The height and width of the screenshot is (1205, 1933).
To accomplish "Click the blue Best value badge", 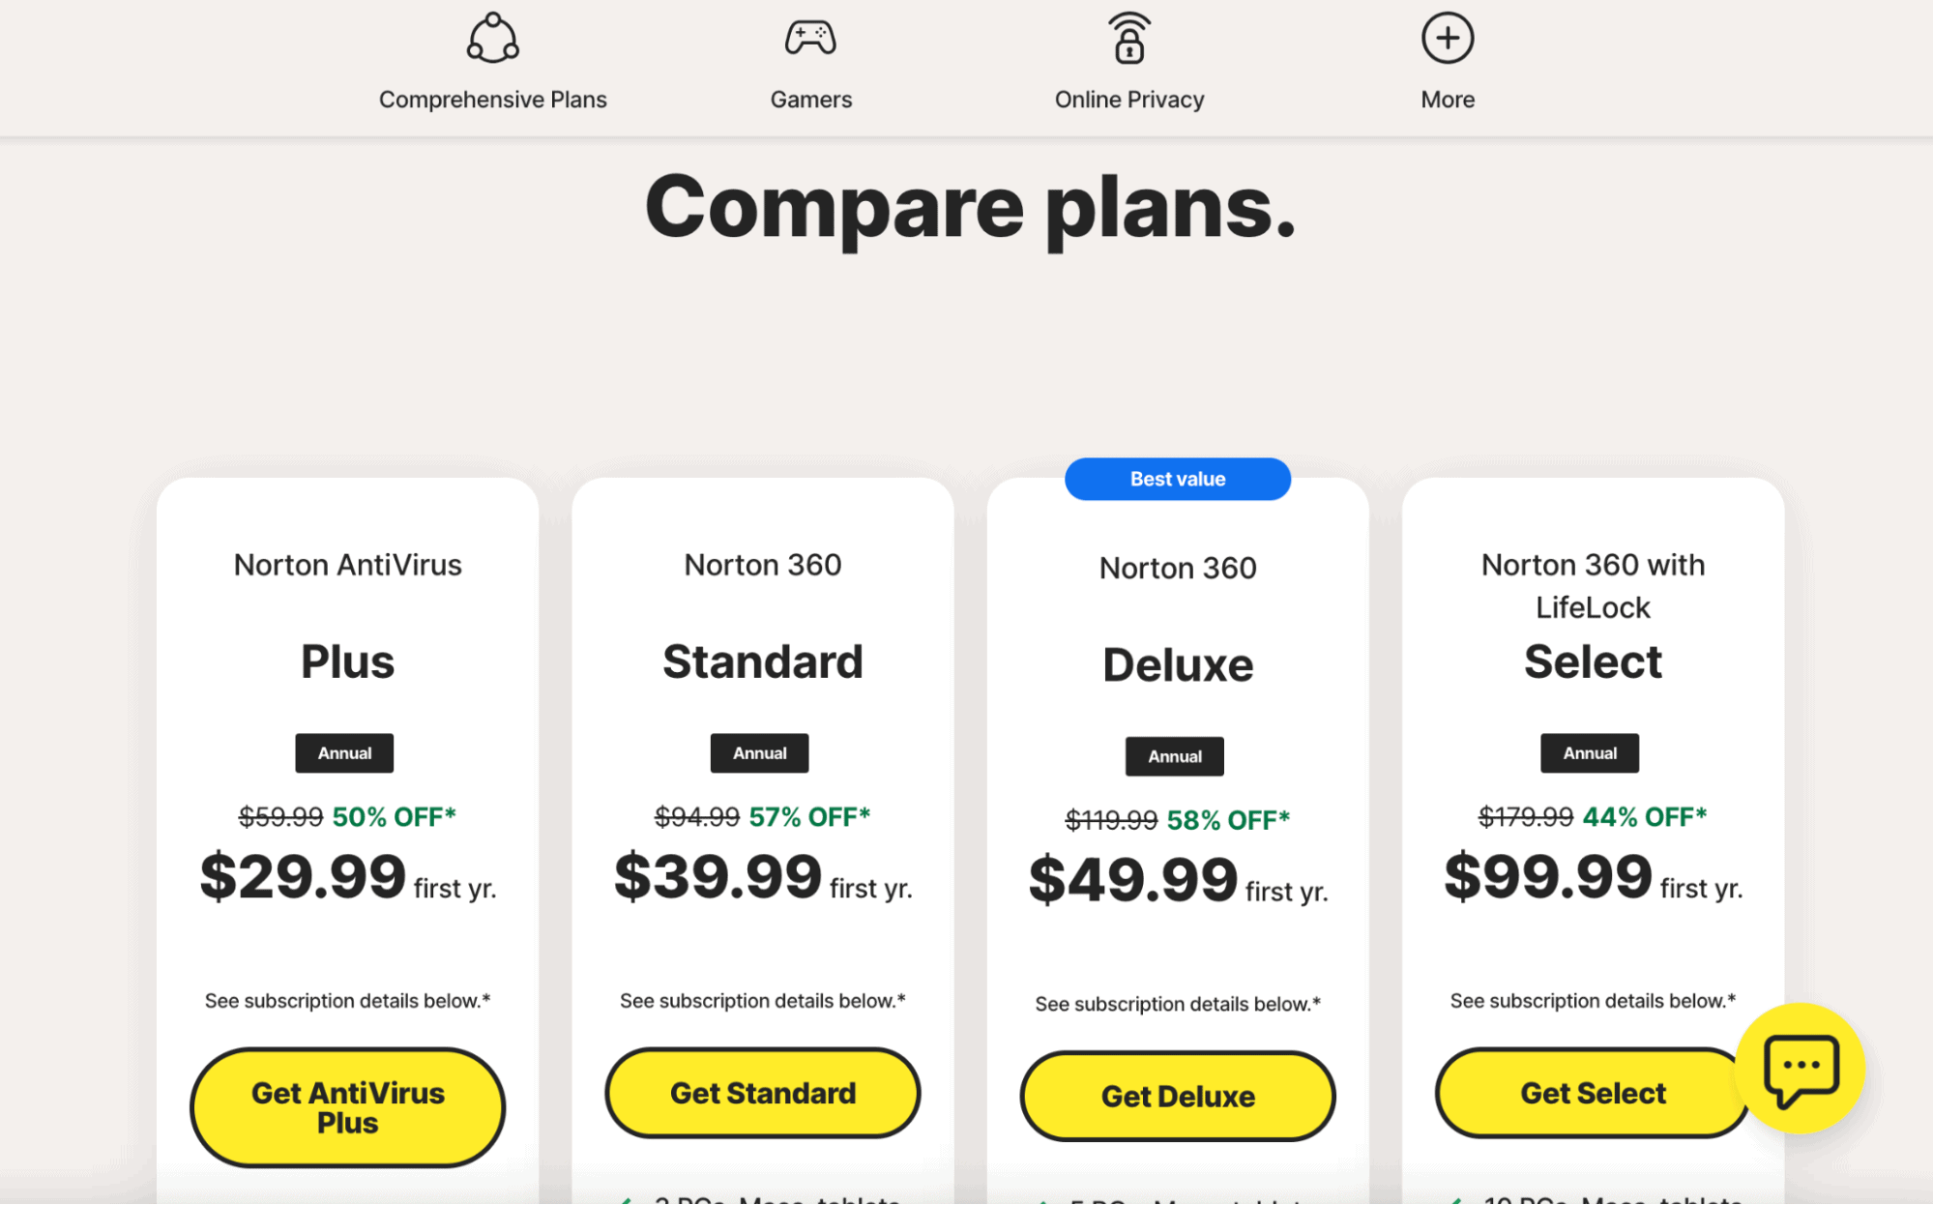I will point(1177,478).
